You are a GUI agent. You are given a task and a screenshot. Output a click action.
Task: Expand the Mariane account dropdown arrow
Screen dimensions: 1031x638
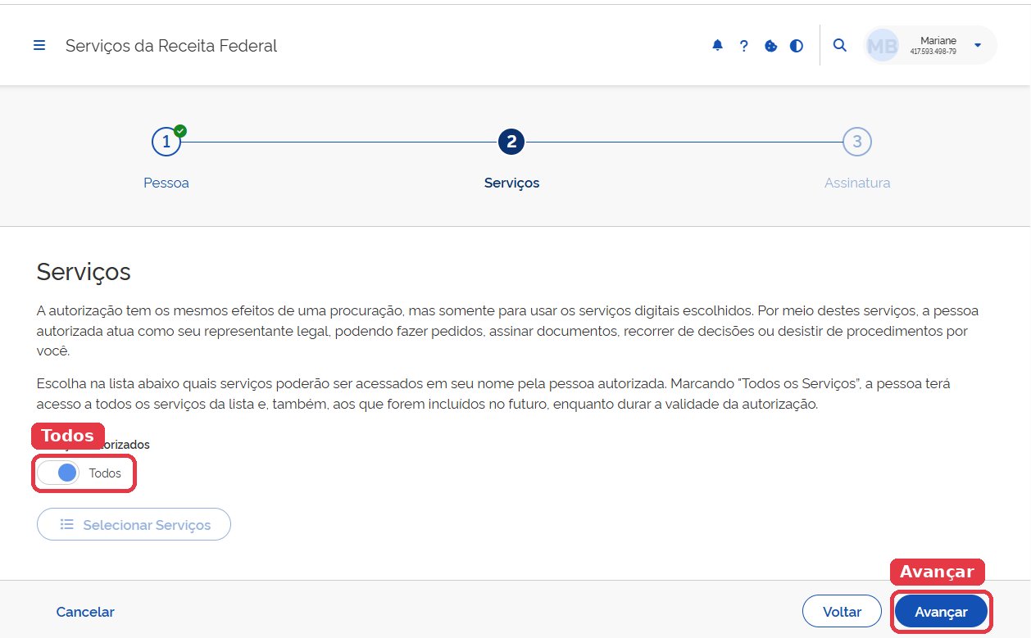[x=978, y=46]
